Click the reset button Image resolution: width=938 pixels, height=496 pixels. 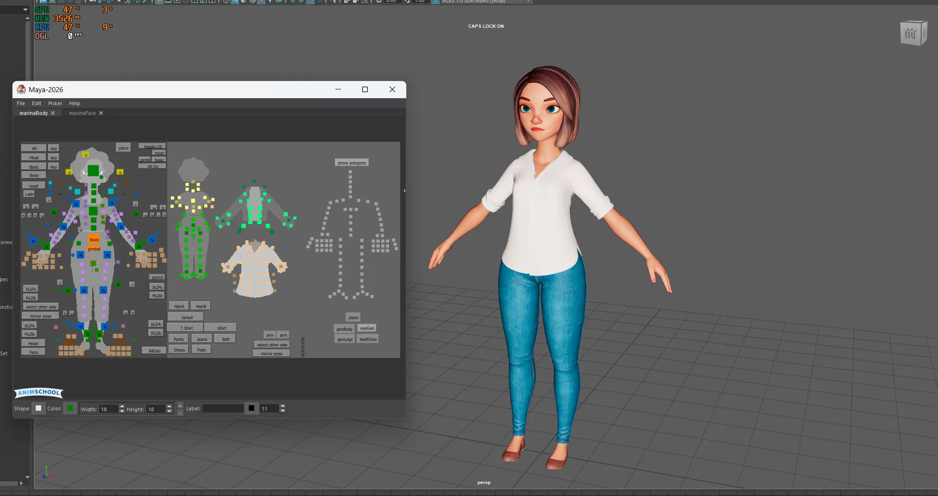point(34,186)
